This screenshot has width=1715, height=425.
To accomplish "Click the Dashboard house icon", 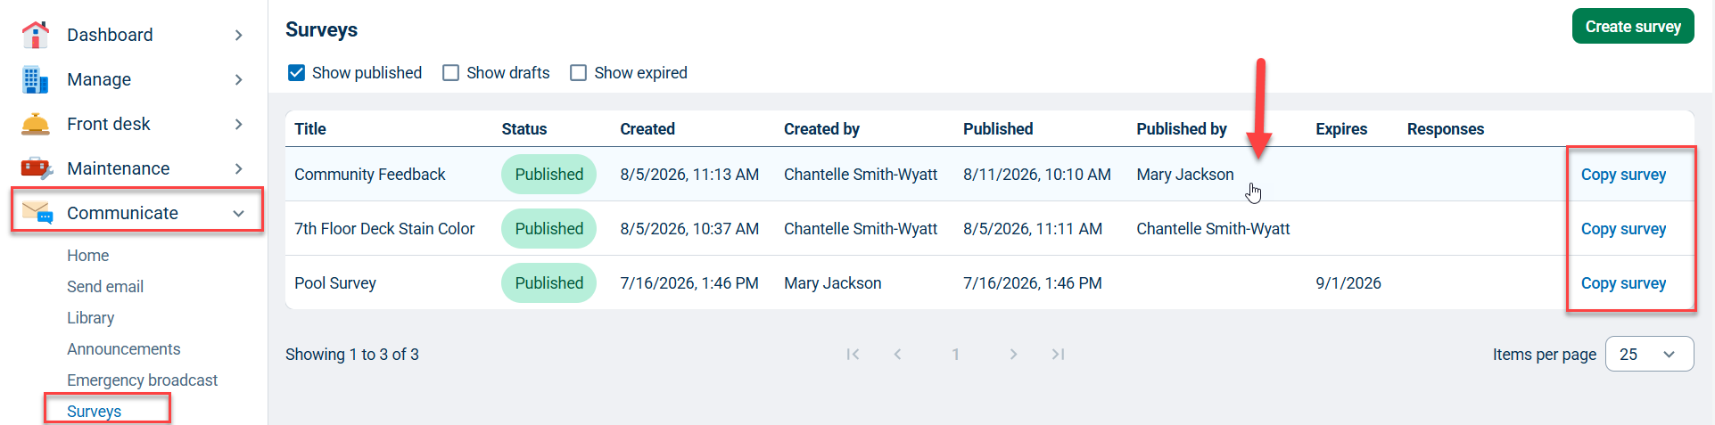I will (36, 35).
